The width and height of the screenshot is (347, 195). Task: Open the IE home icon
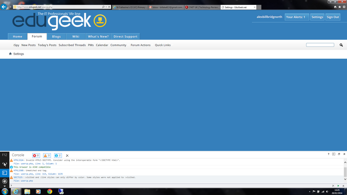335,7
